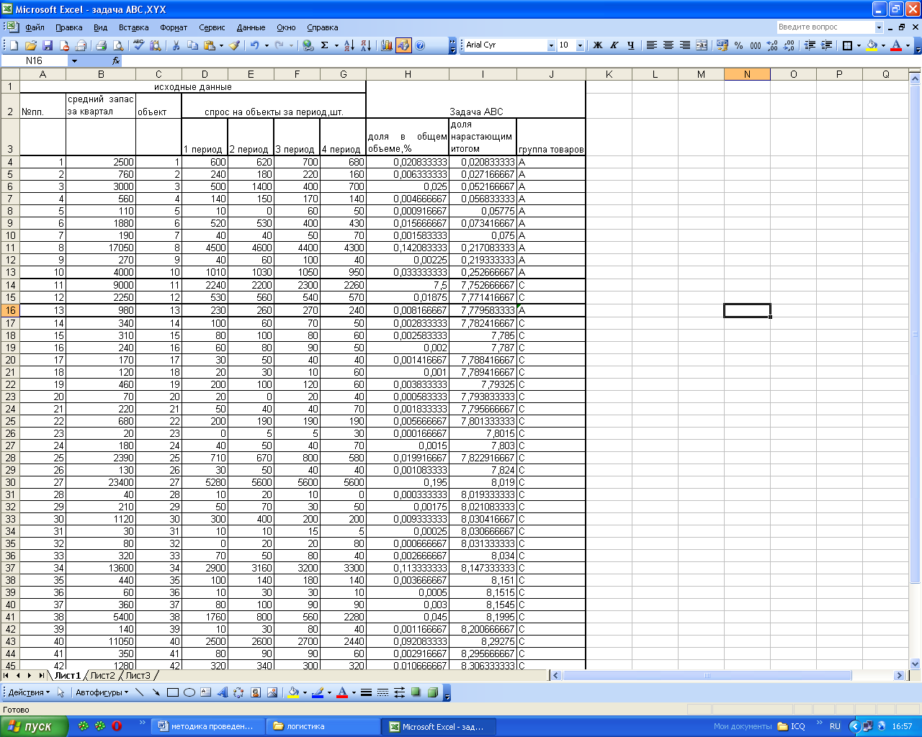This screenshot has width=922, height=737.
Task: Switch to the Лист2 sheet tab
Action: (x=102, y=676)
